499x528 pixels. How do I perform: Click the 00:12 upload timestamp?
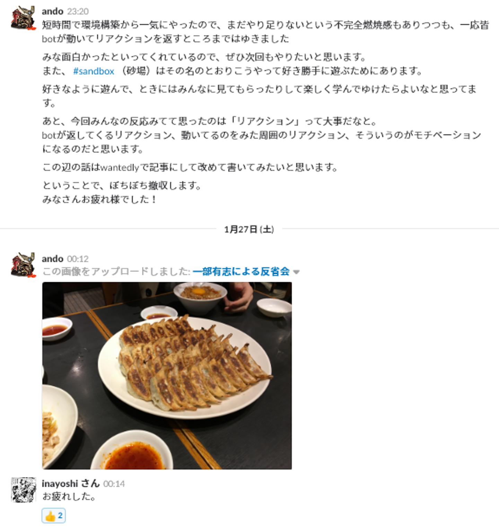[x=78, y=259]
